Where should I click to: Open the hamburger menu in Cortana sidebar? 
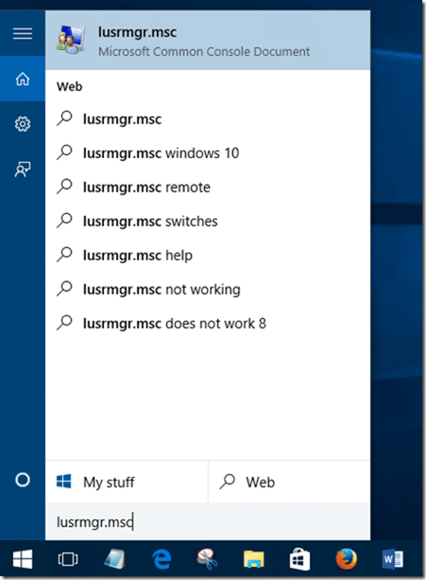(23, 34)
